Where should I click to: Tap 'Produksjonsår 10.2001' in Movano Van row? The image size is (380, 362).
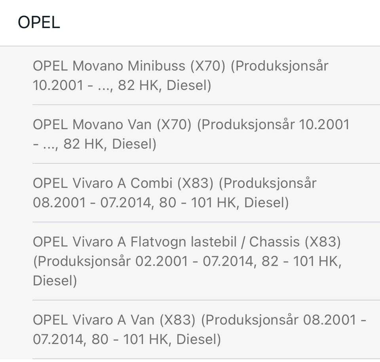[273, 125]
